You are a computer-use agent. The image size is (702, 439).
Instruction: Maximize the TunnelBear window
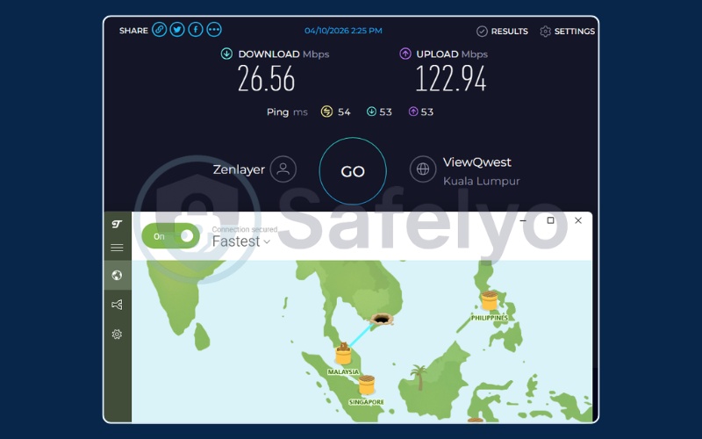coord(551,220)
